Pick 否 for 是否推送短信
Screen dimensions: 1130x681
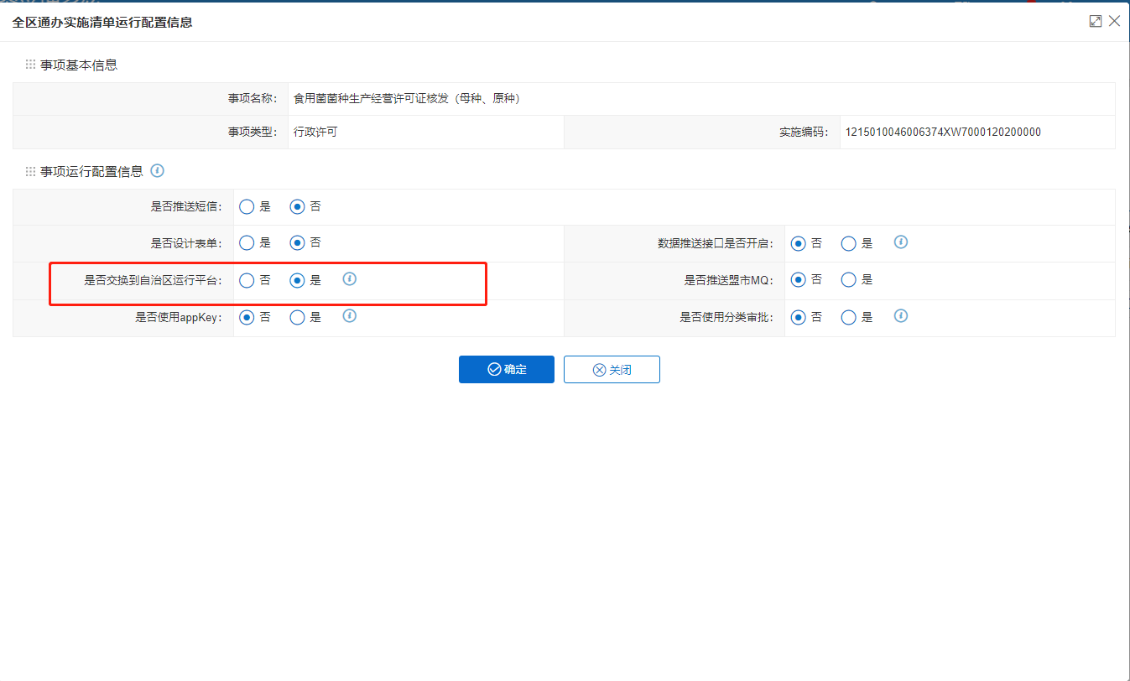point(297,206)
